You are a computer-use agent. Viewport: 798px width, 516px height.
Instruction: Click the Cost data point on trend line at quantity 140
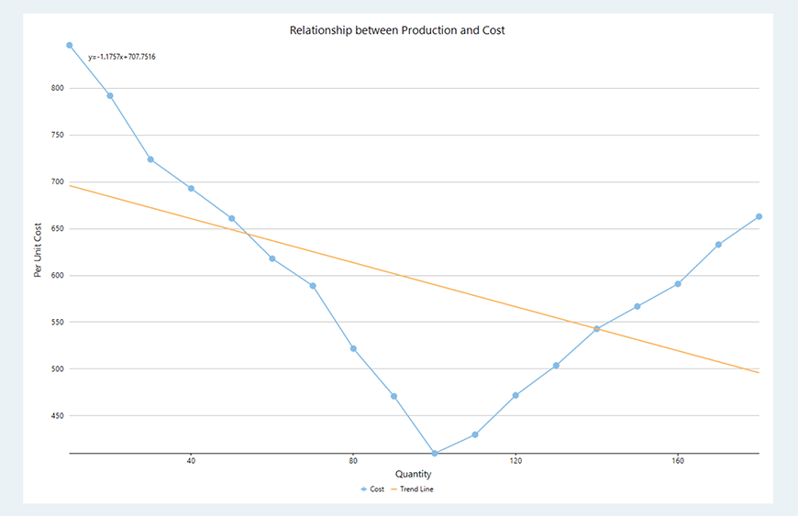pos(597,329)
